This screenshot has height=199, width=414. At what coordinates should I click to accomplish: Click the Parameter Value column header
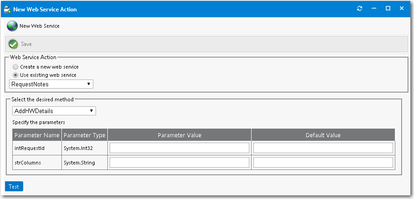179,135
